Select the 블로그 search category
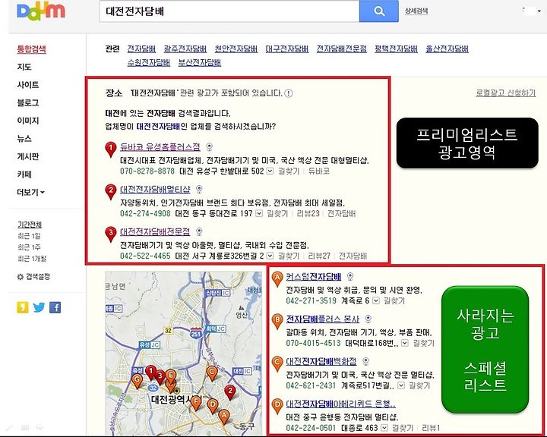The width and height of the screenshot is (547, 437). point(28,103)
